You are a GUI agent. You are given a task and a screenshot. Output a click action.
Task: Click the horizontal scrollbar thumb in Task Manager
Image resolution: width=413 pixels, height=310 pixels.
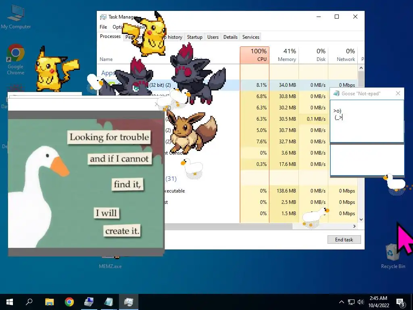pyautogui.click(x=228, y=226)
